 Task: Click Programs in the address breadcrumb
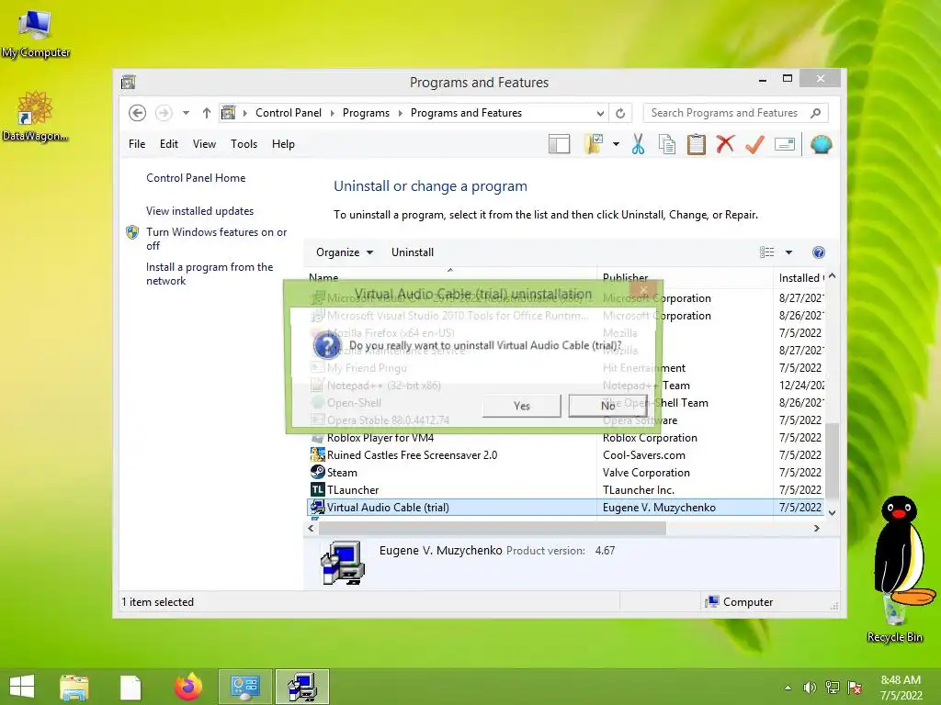(366, 113)
